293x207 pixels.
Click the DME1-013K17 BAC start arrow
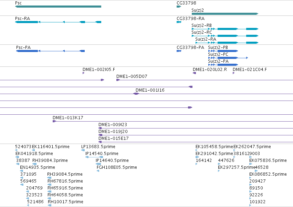[x=54, y=121]
